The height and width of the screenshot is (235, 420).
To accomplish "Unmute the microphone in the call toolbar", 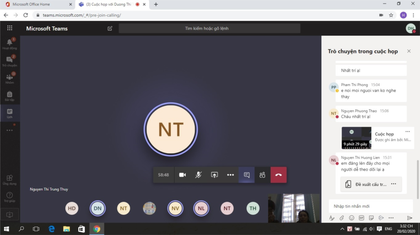I will point(198,175).
